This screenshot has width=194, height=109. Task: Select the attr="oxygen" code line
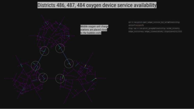coord(136,25)
